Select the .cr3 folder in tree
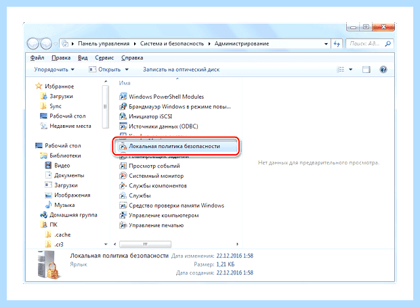The width and height of the screenshot is (420, 307). pos(54,244)
